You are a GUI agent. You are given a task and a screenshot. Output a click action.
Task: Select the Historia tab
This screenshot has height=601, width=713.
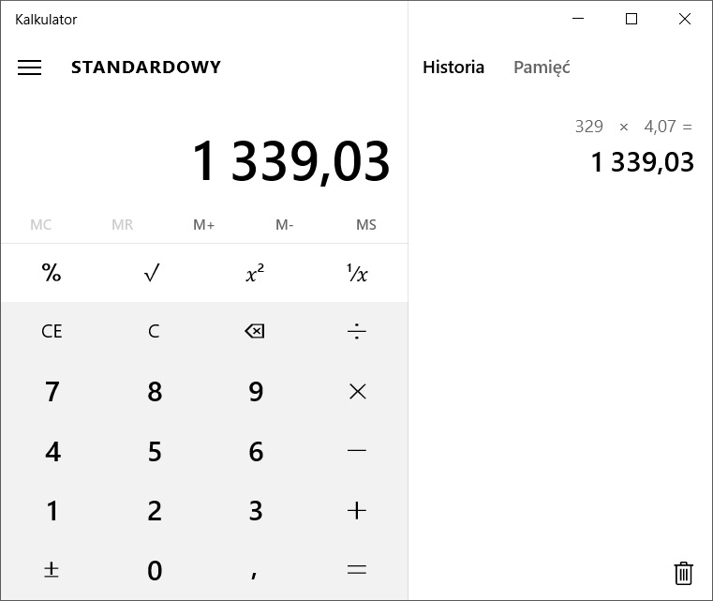(453, 68)
